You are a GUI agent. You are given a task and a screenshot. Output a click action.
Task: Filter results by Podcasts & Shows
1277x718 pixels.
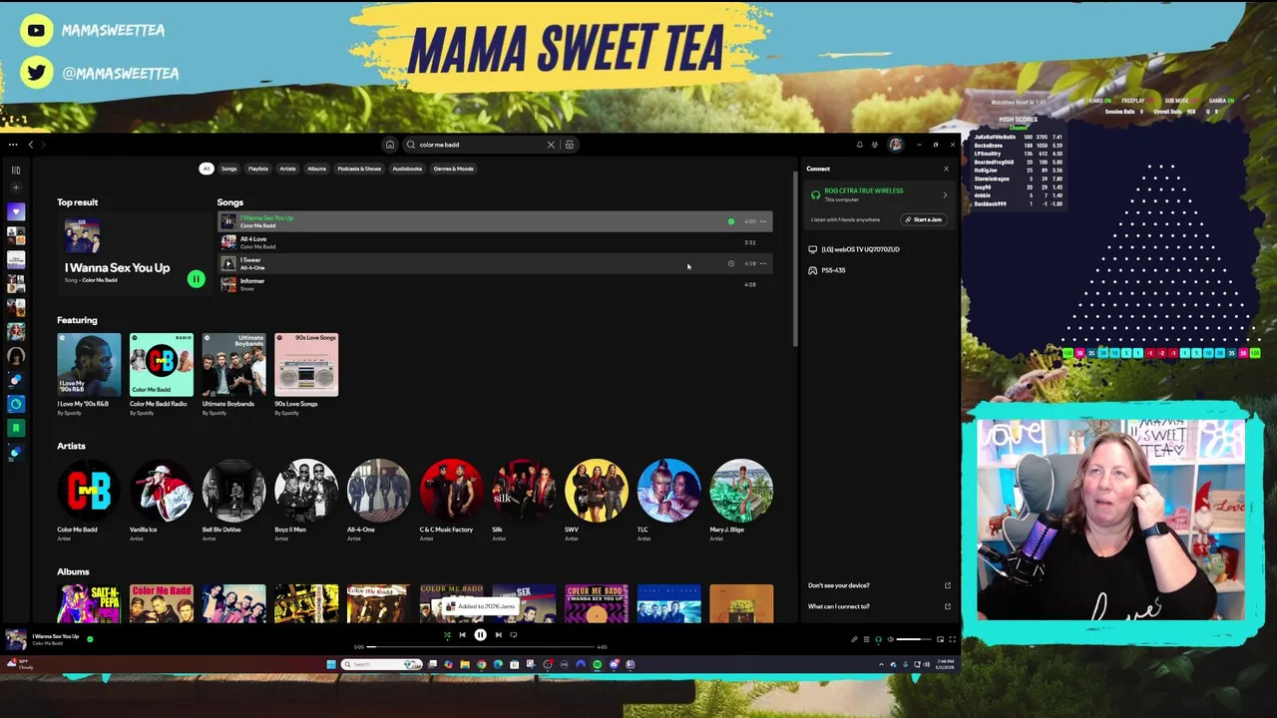pos(359,169)
